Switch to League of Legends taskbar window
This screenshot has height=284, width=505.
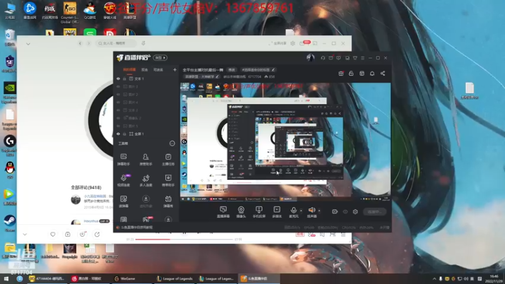click(x=175, y=278)
